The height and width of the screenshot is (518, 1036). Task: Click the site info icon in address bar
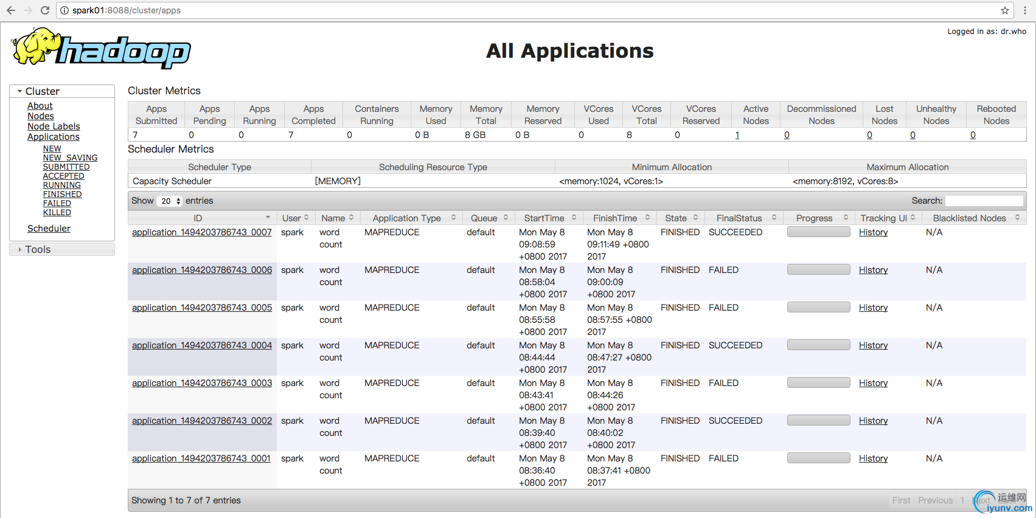click(64, 10)
